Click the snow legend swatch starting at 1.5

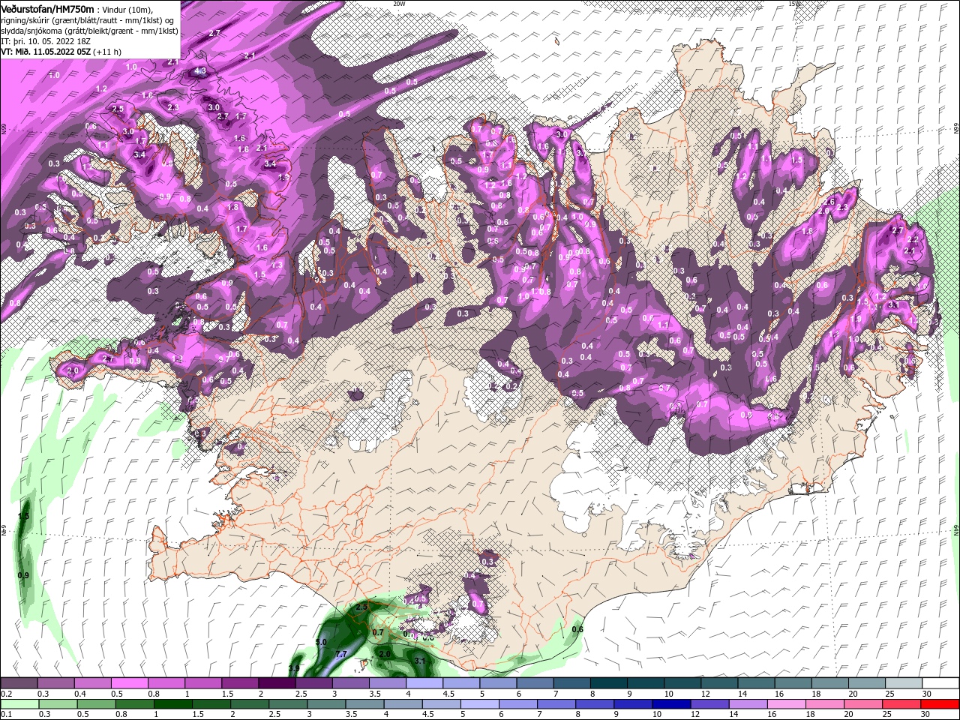[x=240, y=683]
